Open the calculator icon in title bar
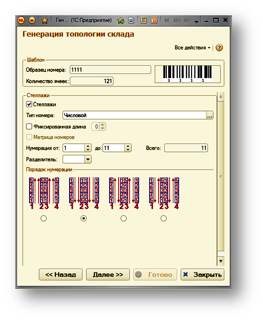 click(x=144, y=20)
